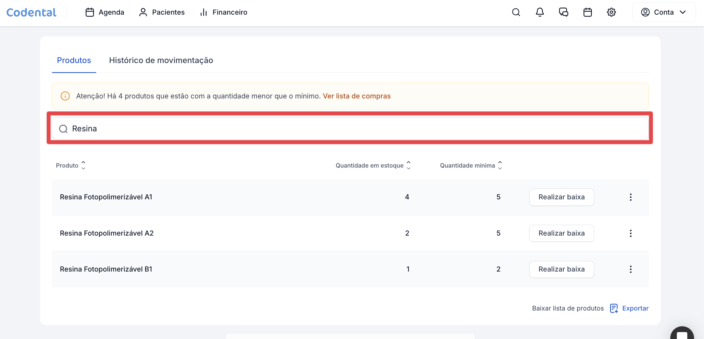Open the chat widget bubble at bottom right
Viewport: 704px width, 339px height.
coord(682,334)
